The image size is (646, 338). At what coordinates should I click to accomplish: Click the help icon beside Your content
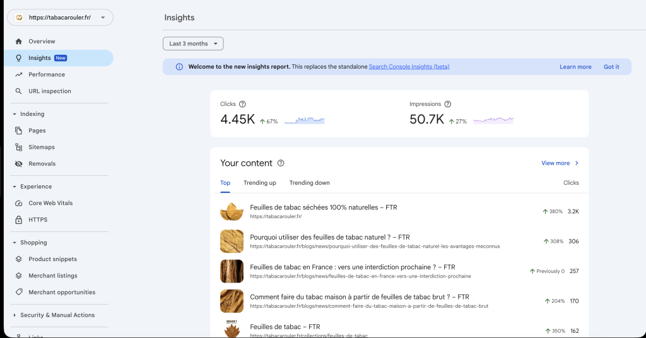click(281, 163)
